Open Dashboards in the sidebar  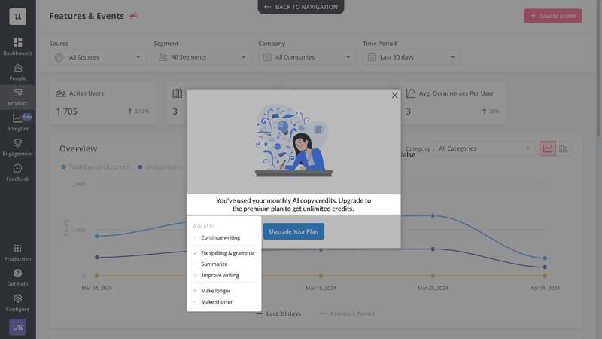click(x=17, y=43)
